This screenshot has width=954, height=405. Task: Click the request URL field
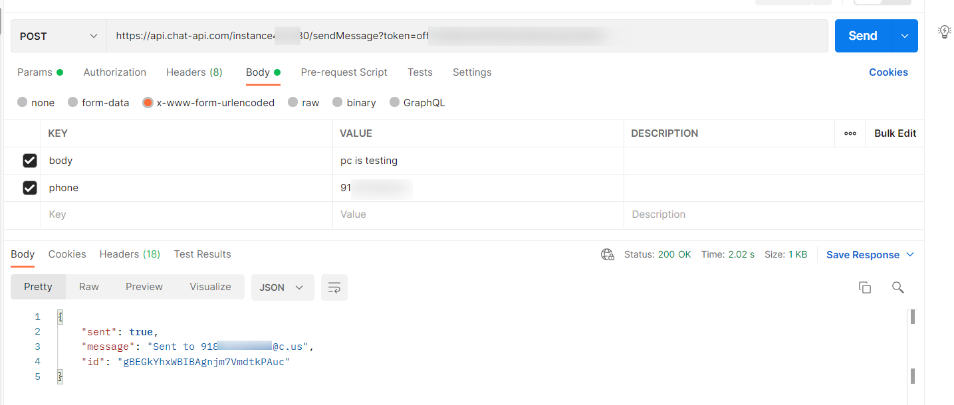[x=467, y=36]
